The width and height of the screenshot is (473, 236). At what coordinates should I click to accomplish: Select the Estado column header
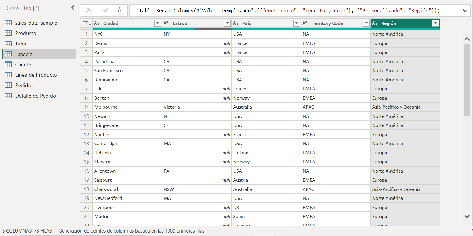coord(197,23)
